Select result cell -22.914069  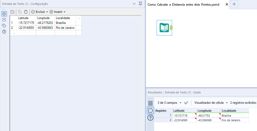(x=185, y=120)
